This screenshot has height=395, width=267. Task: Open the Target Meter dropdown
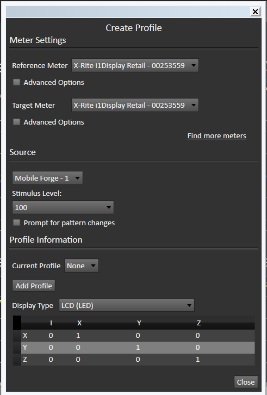(135, 106)
